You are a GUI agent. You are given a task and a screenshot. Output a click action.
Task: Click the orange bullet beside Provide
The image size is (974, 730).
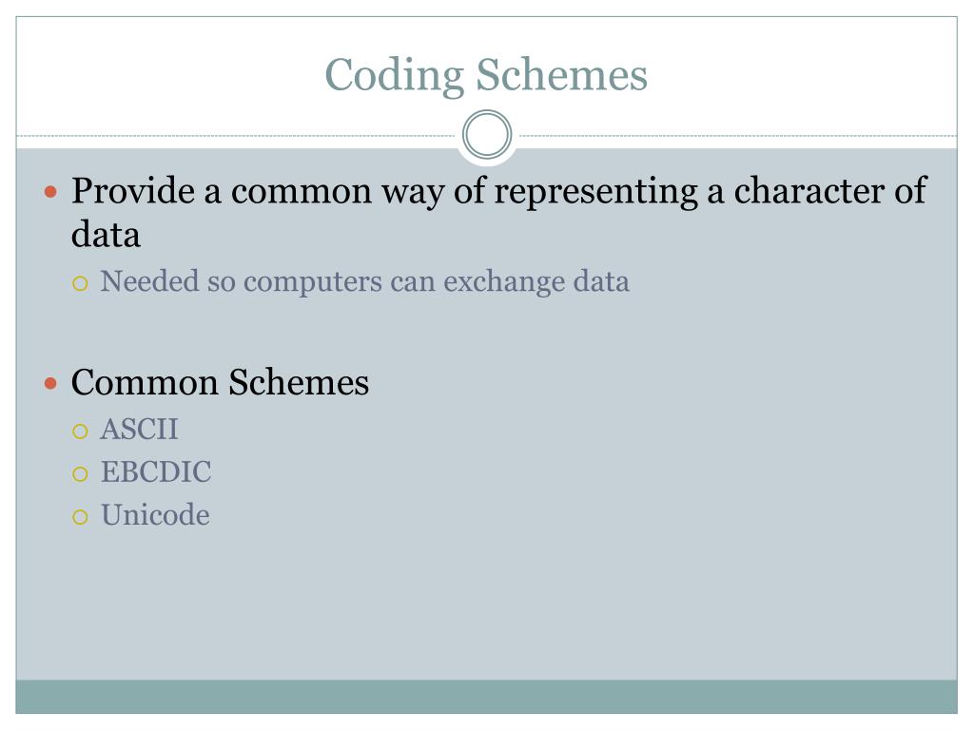(x=51, y=192)
